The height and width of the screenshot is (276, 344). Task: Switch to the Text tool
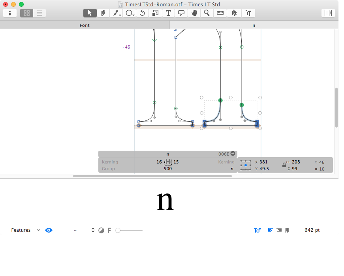point(168,13)
